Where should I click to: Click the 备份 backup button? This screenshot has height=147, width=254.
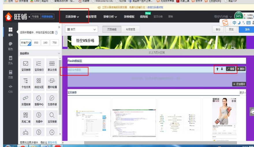coord(218,29)
